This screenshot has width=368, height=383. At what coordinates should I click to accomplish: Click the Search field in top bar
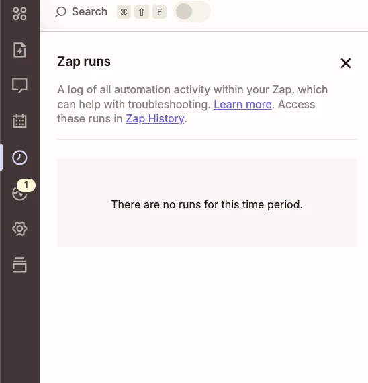coord(81,11)
